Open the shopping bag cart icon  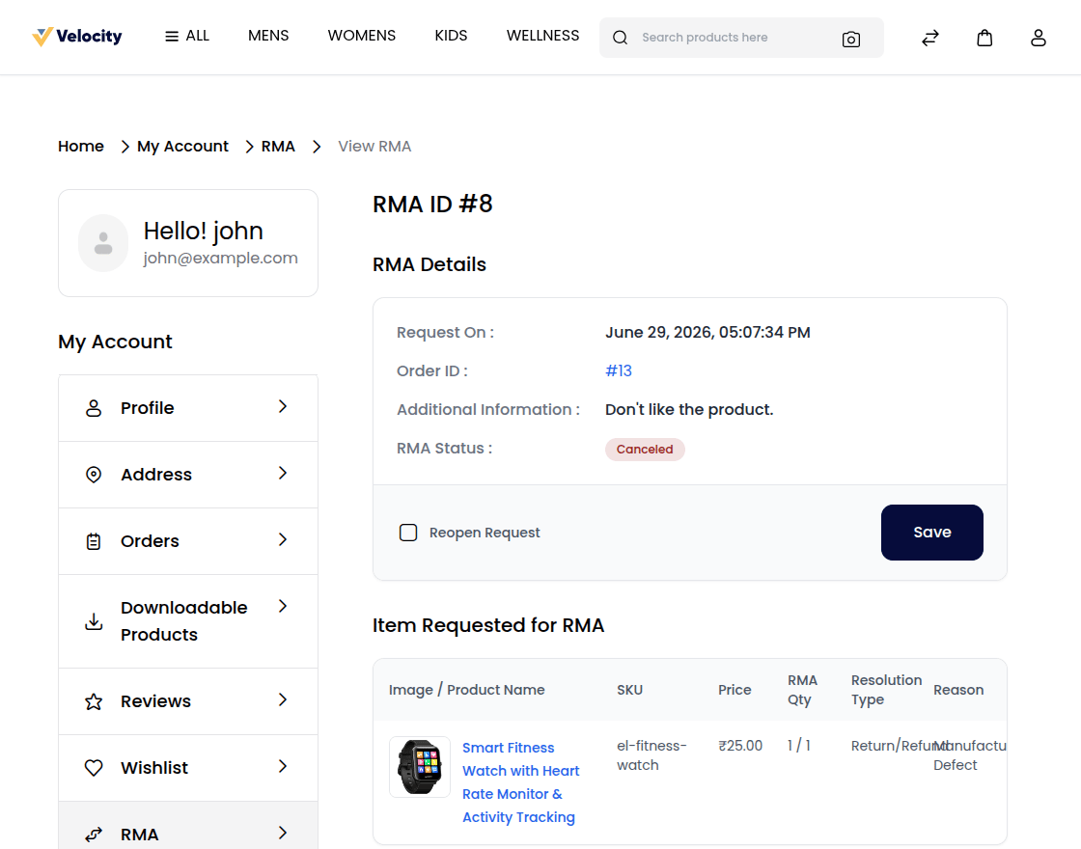click(984, 38)
